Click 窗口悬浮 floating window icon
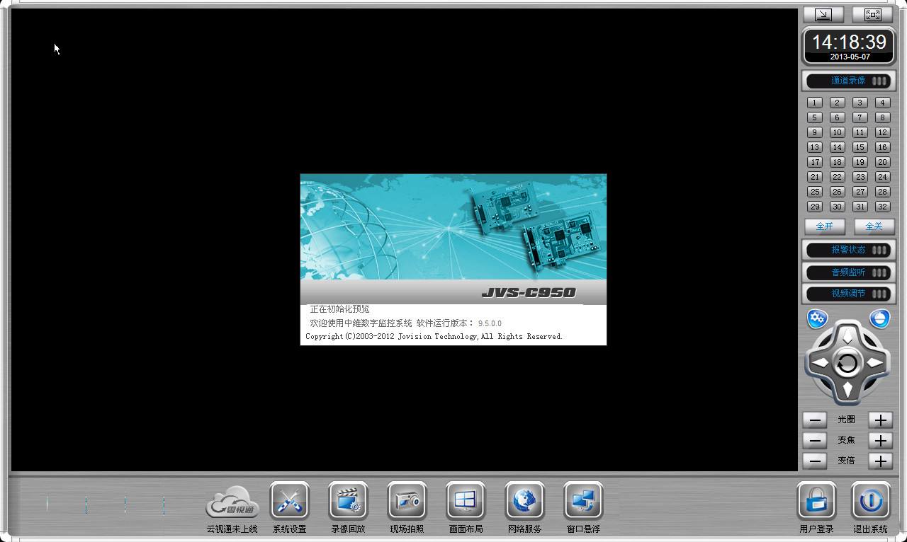 (x=583, y=501)
